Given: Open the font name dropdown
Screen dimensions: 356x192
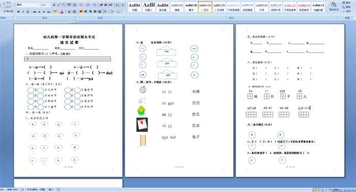Looking at the screenshot, I should click(39, 5).
